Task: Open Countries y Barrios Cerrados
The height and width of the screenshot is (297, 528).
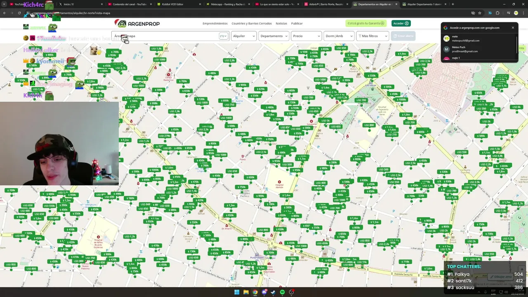Action: (x=252, y=24)
